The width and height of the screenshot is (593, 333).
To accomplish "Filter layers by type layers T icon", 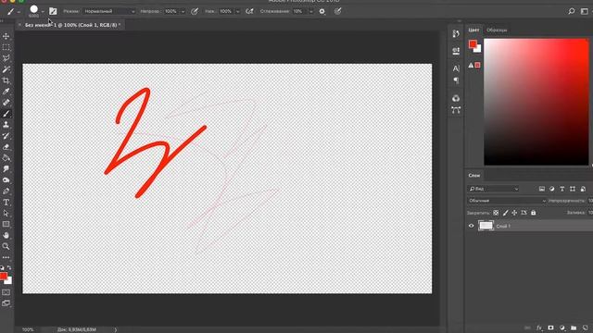I will (562, 189).
